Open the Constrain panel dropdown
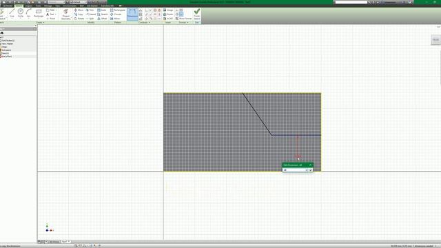This screenshot has width=441, height=248. coord(144,23)
